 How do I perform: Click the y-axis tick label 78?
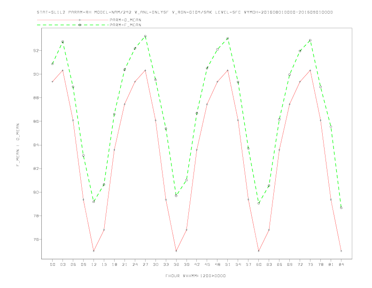coord(36,216)
